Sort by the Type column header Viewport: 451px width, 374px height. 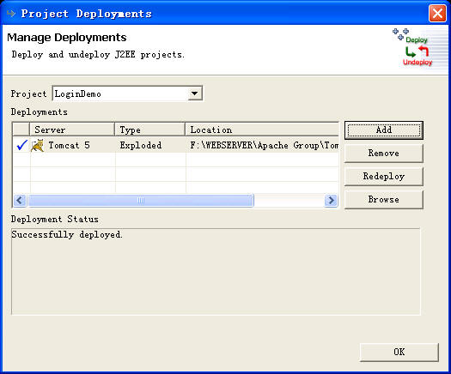pos(149,130)
